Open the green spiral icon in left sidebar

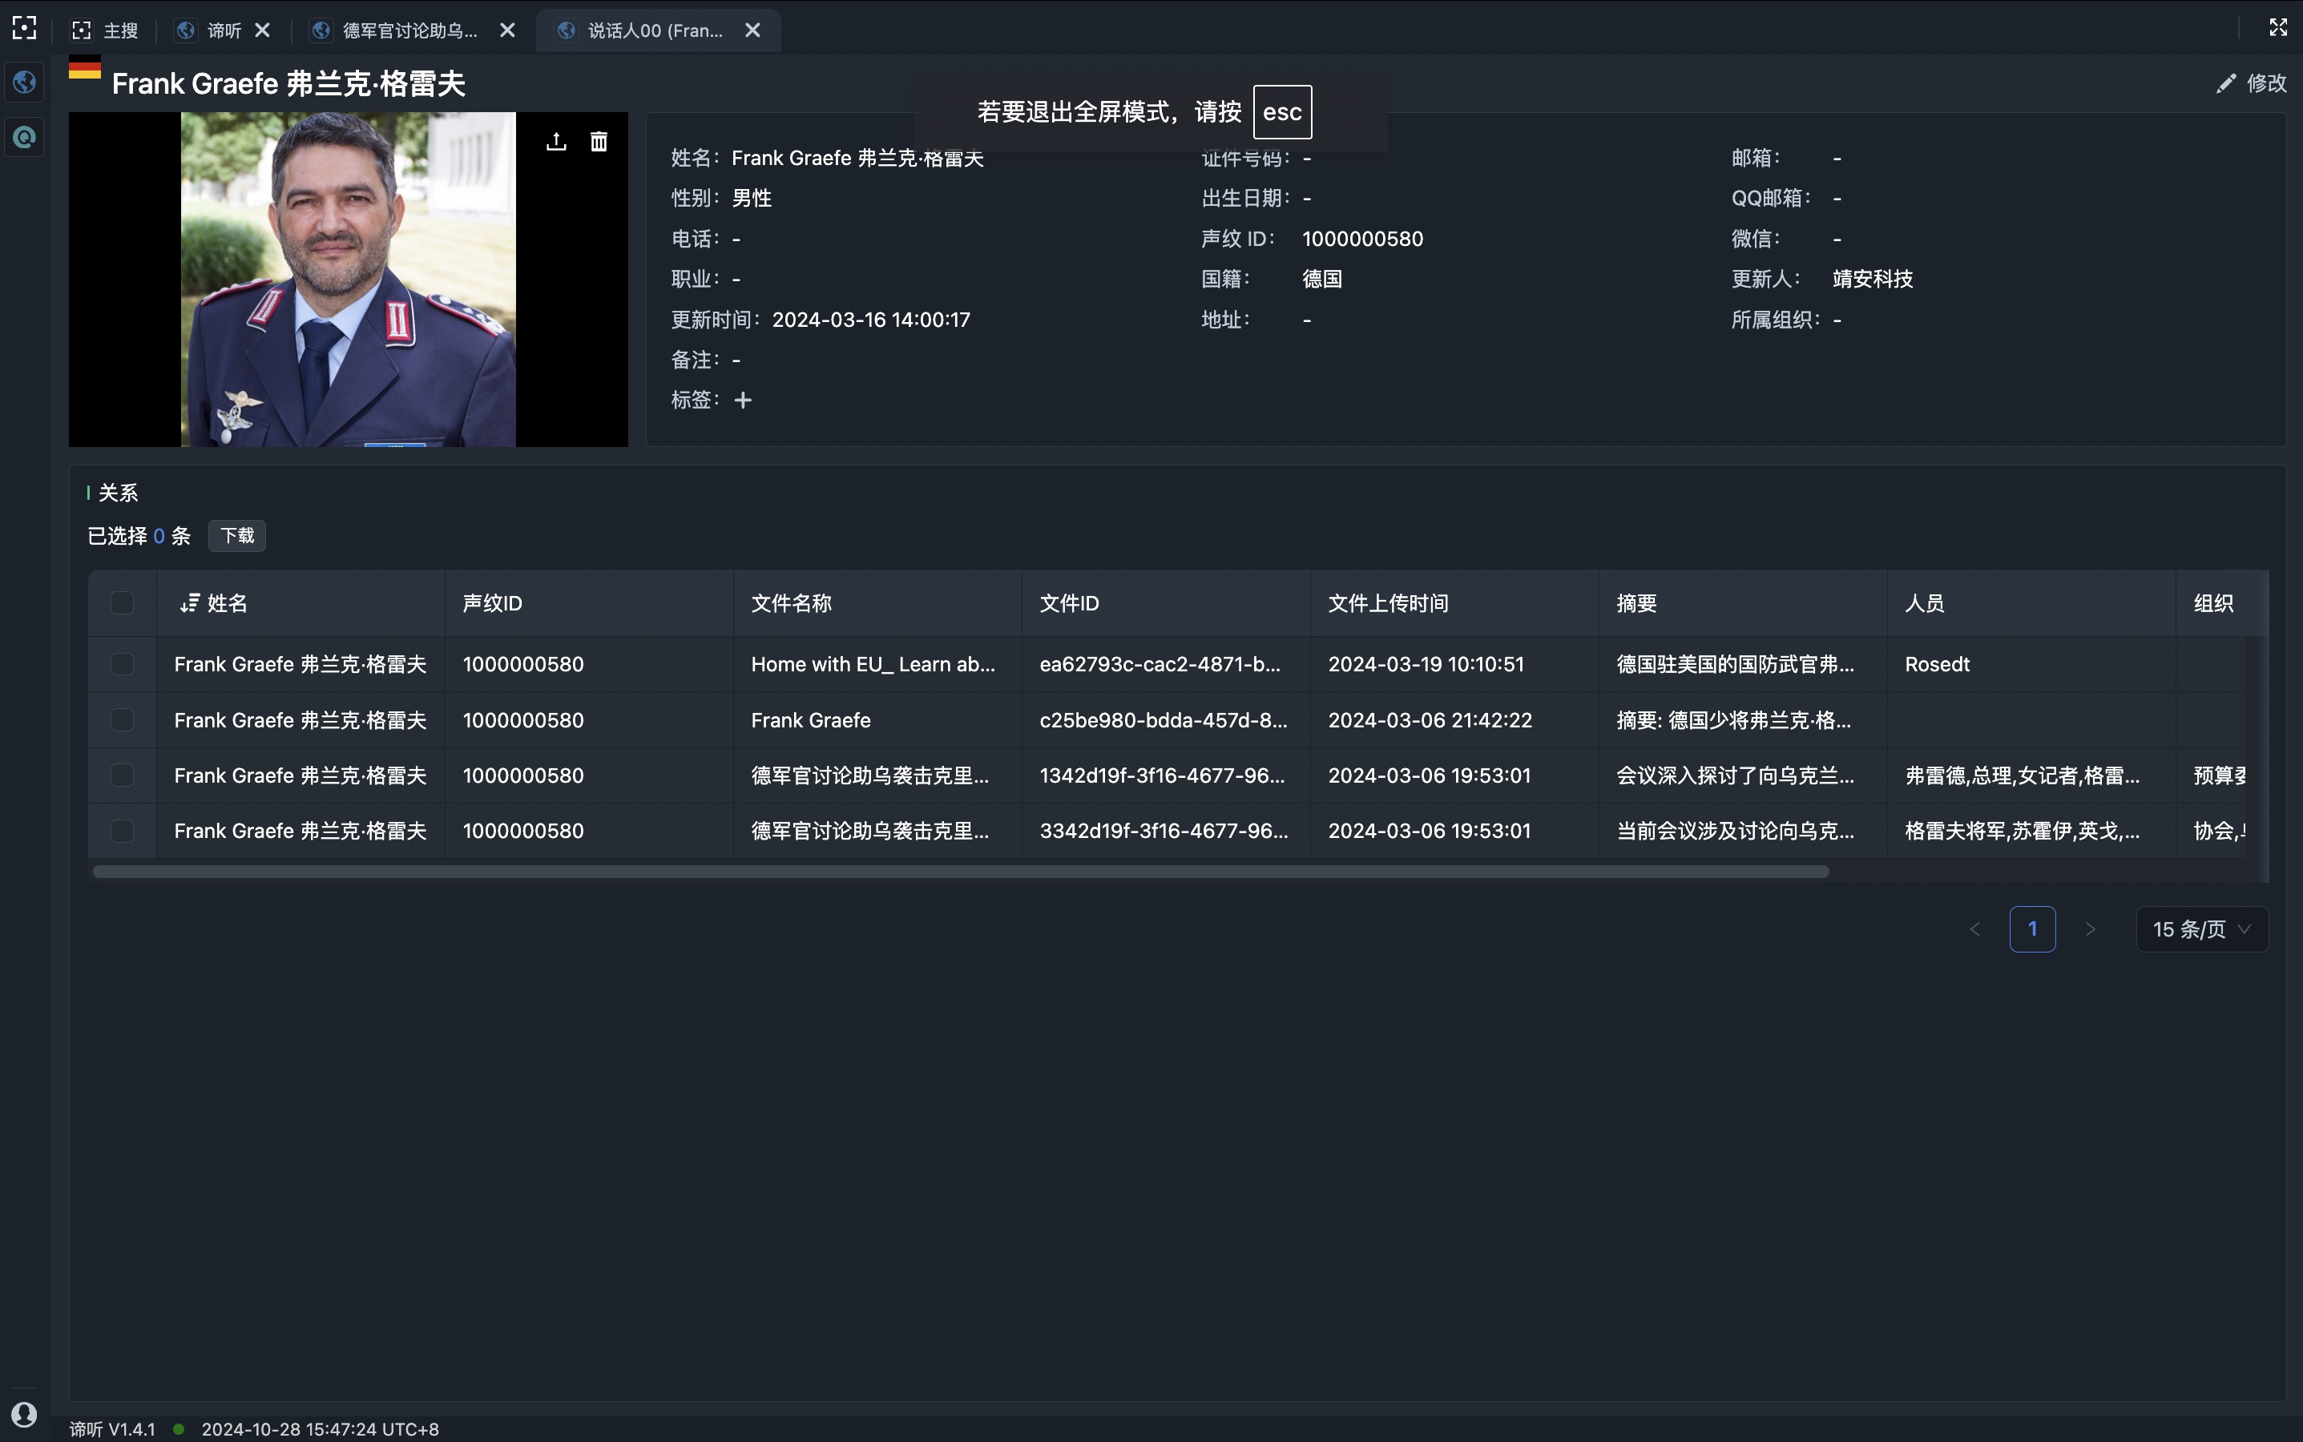[25, 137]
